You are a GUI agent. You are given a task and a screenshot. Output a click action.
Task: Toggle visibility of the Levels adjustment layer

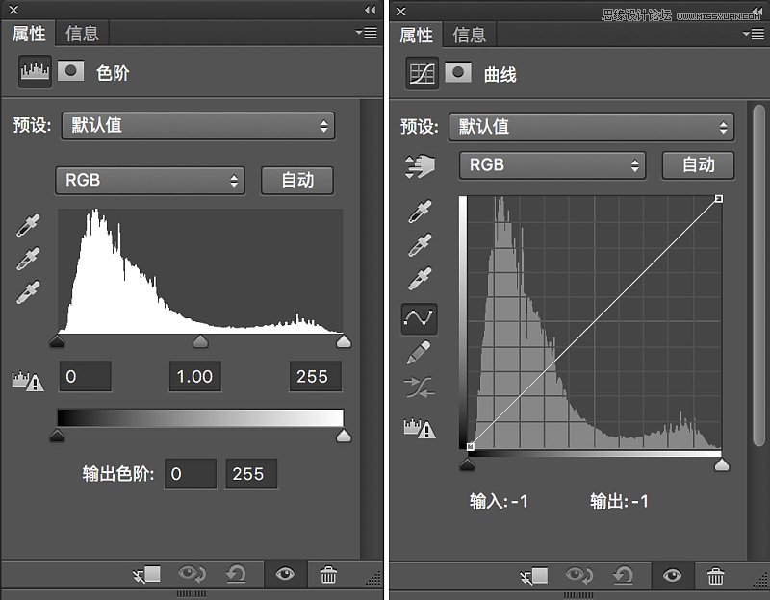pos(284,576)
